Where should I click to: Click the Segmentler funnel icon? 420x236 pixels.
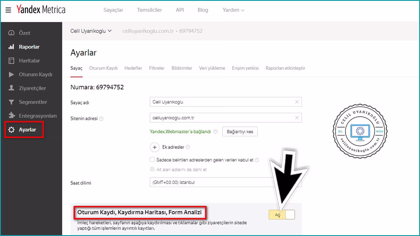(x=11, y=102)
